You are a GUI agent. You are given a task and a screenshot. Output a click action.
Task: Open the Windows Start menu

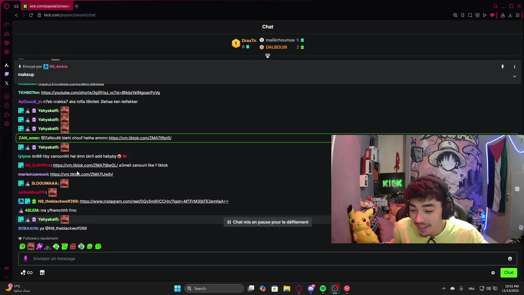177,288
